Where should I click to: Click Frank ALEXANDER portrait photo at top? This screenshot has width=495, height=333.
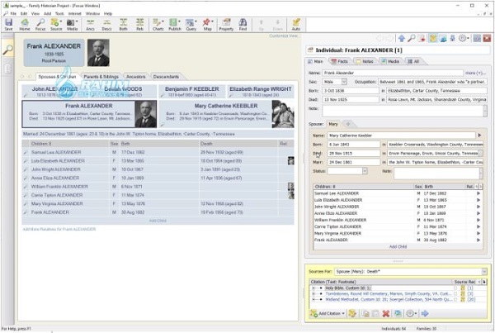[x=98, y=53]
